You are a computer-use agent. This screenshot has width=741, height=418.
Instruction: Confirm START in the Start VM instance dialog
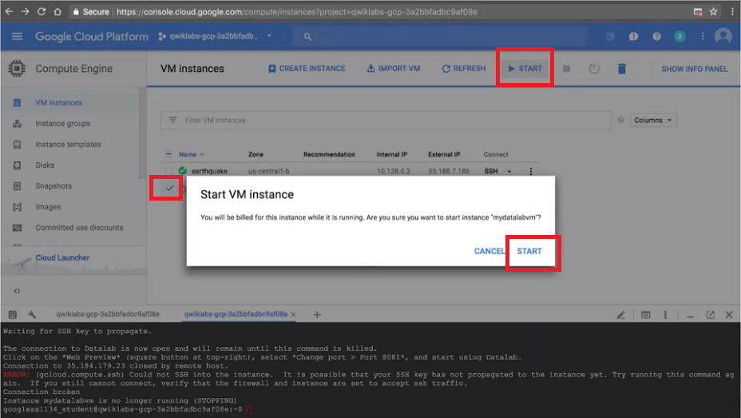[529, 251]
